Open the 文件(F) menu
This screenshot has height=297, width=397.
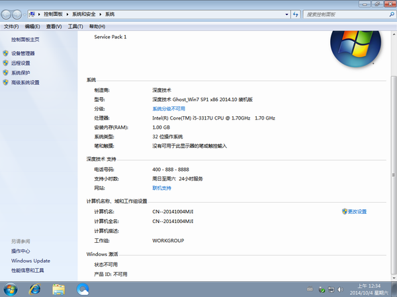(11, 26)
